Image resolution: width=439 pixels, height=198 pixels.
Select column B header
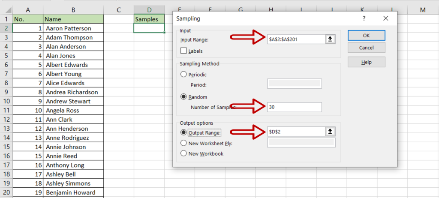click(x=73, y=10)
